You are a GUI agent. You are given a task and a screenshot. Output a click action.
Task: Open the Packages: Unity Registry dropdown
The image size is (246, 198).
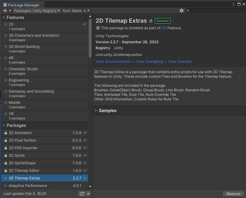[37, 11]
